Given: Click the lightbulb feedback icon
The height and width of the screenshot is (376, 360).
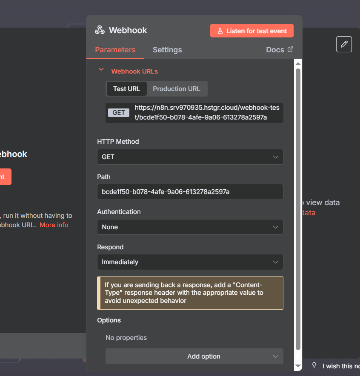Looking at the screenshot, I should click(314, 365).
